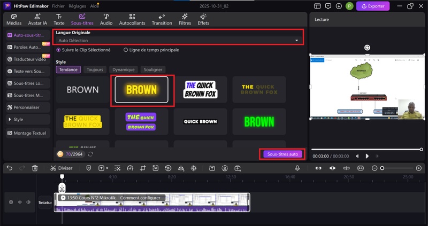Image resolution: width=428 pixels, height=226 pixels.
Task: Open the Aide menu
Action: (94, 6)
